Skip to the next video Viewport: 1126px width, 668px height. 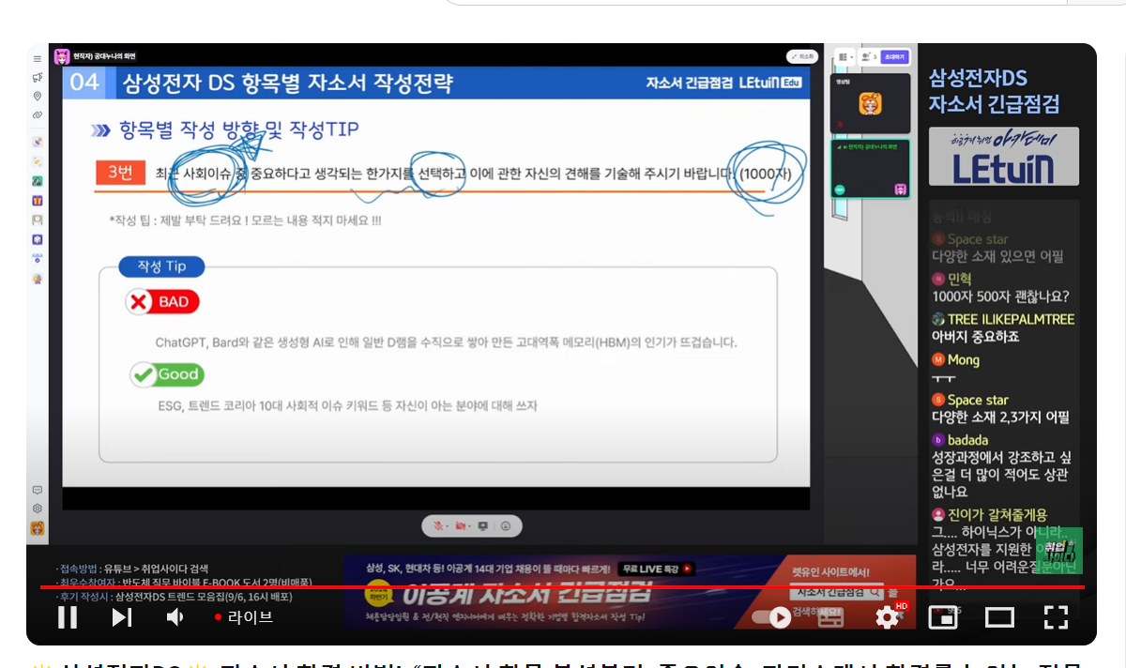point(122,617)
